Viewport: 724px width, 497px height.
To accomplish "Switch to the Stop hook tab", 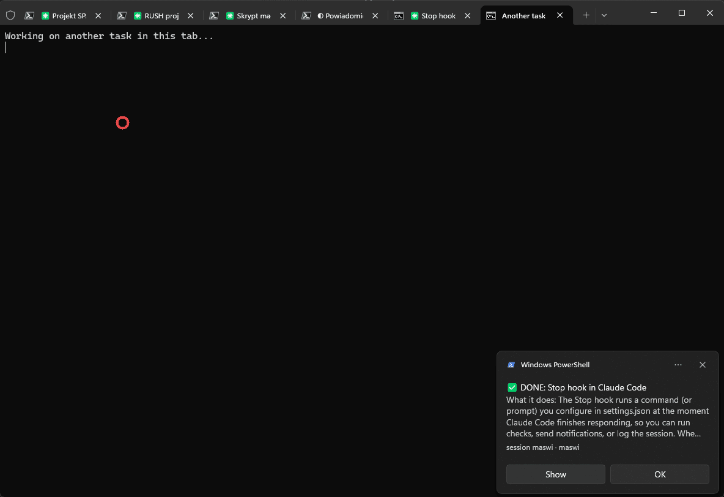I will [x=433, y=16].
